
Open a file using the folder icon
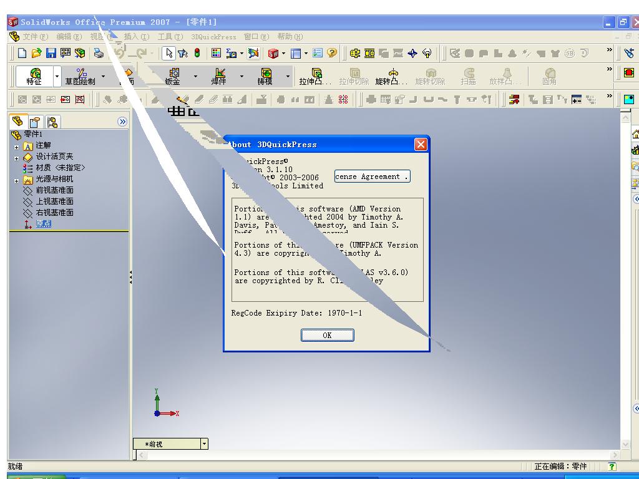[37, 53]
